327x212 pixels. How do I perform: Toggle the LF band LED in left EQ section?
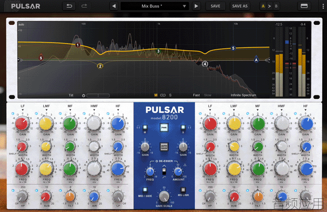(13, 114)
